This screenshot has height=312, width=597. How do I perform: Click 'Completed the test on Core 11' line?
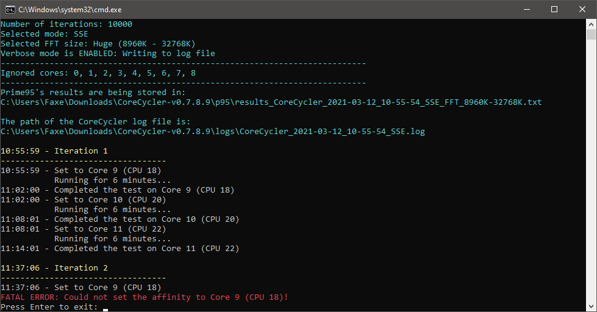tap(120, 249)
